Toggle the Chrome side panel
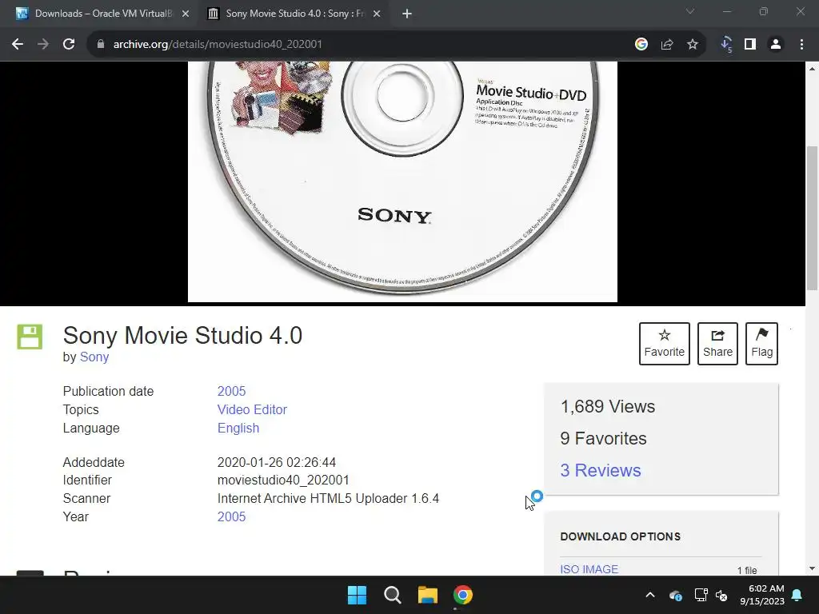Image resolution: width=819 pixels, height=614 pixels. [x=750, y=45]
